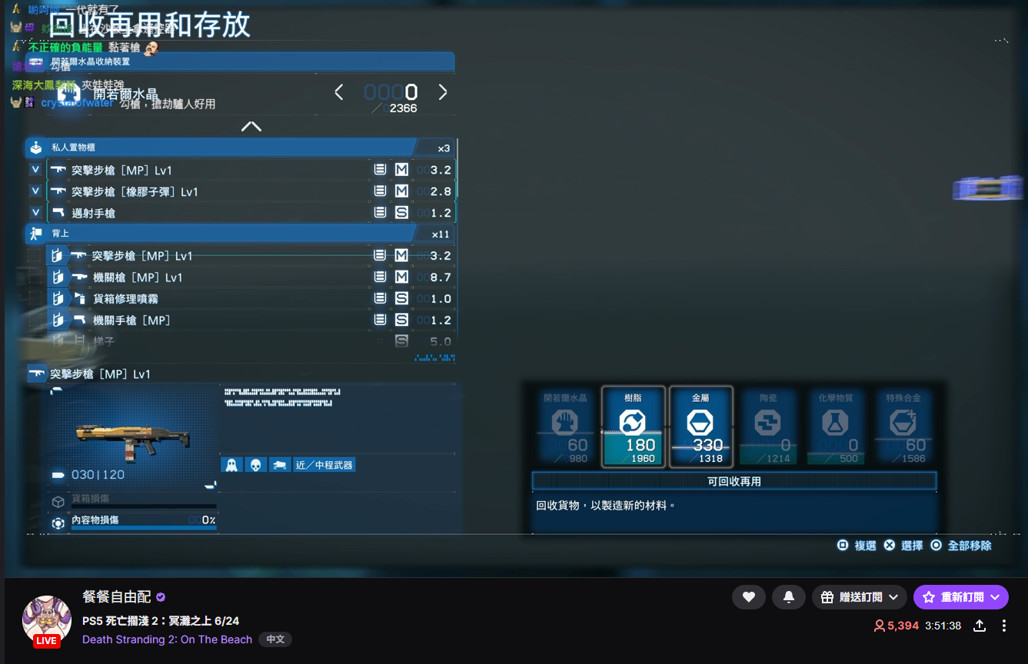Click viewer count 5,394
Viewport: 1028px width, 664px height.
(x=897, y=626)
